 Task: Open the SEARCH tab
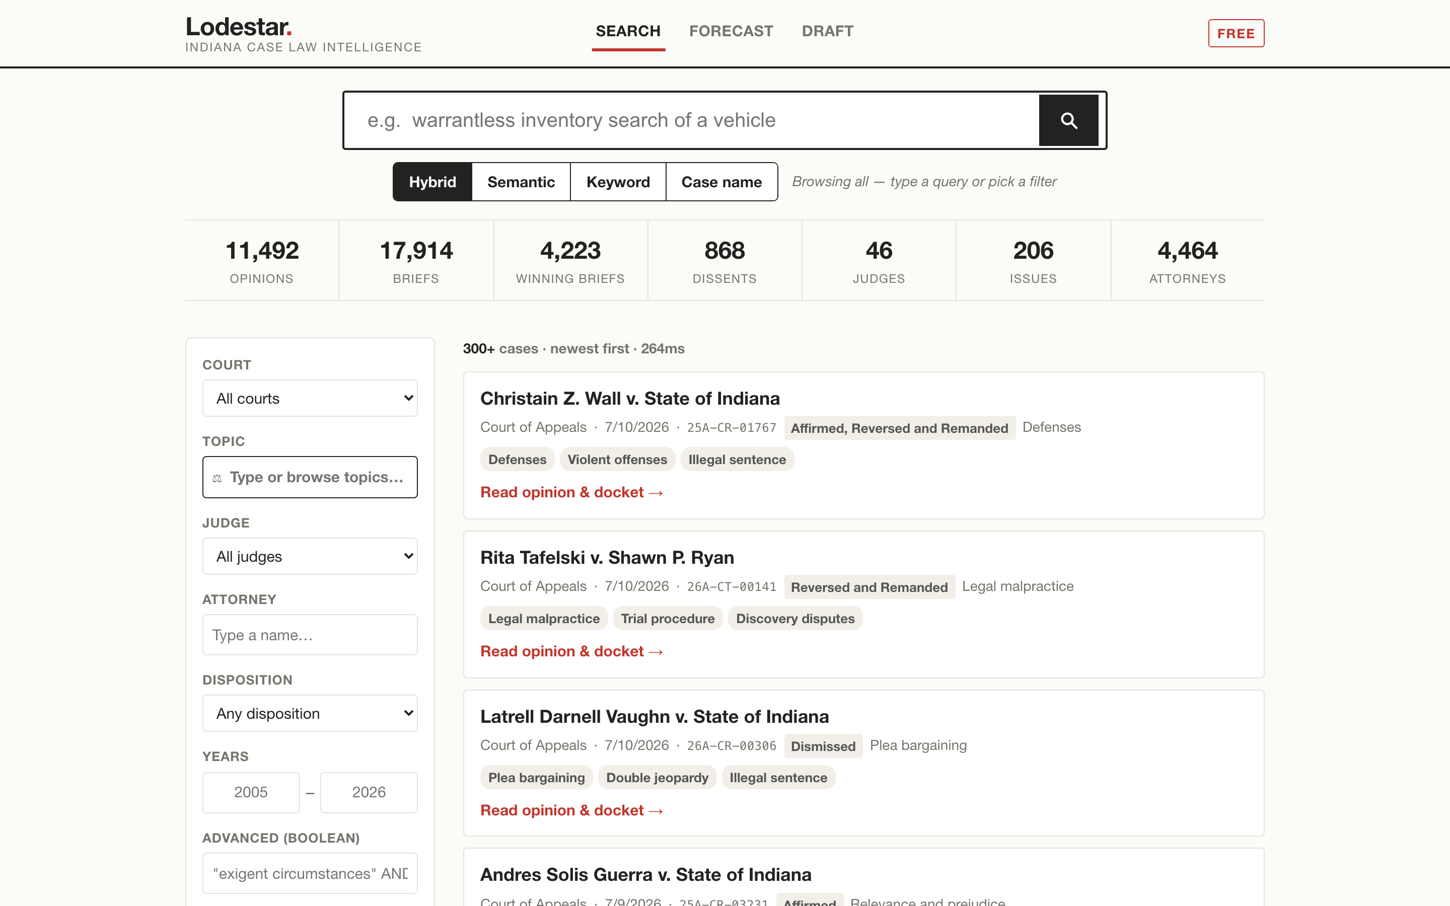coord(628,31)
